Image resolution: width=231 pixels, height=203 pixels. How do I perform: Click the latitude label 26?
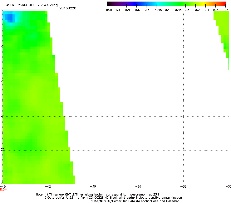[x=2, y=81]
